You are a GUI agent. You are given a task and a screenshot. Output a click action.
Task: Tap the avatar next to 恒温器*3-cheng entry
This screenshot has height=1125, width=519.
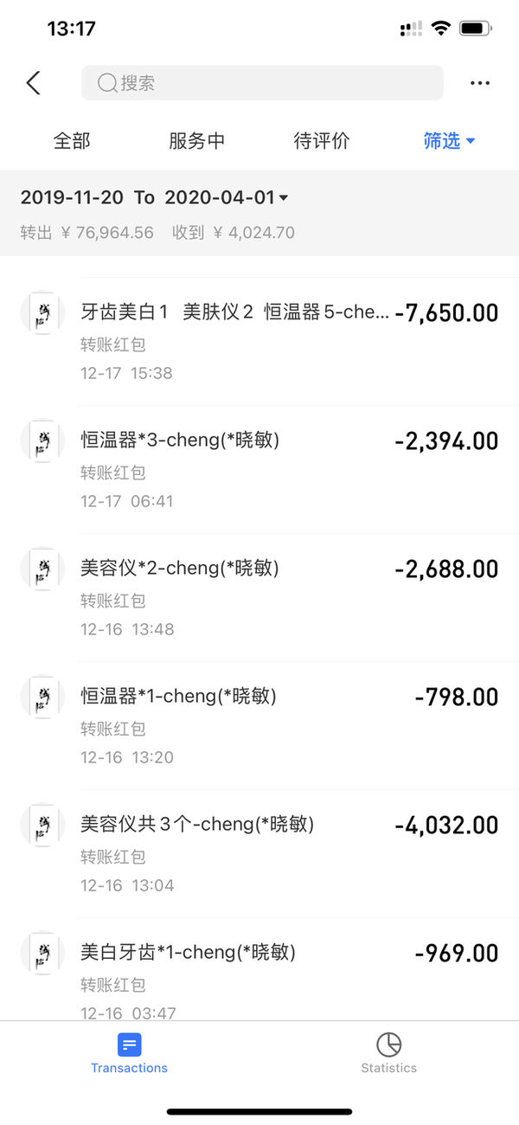[42, 440]
